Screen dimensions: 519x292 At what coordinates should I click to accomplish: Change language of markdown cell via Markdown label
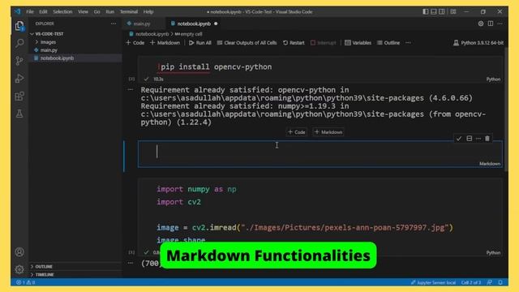click(x=490, y=164)
